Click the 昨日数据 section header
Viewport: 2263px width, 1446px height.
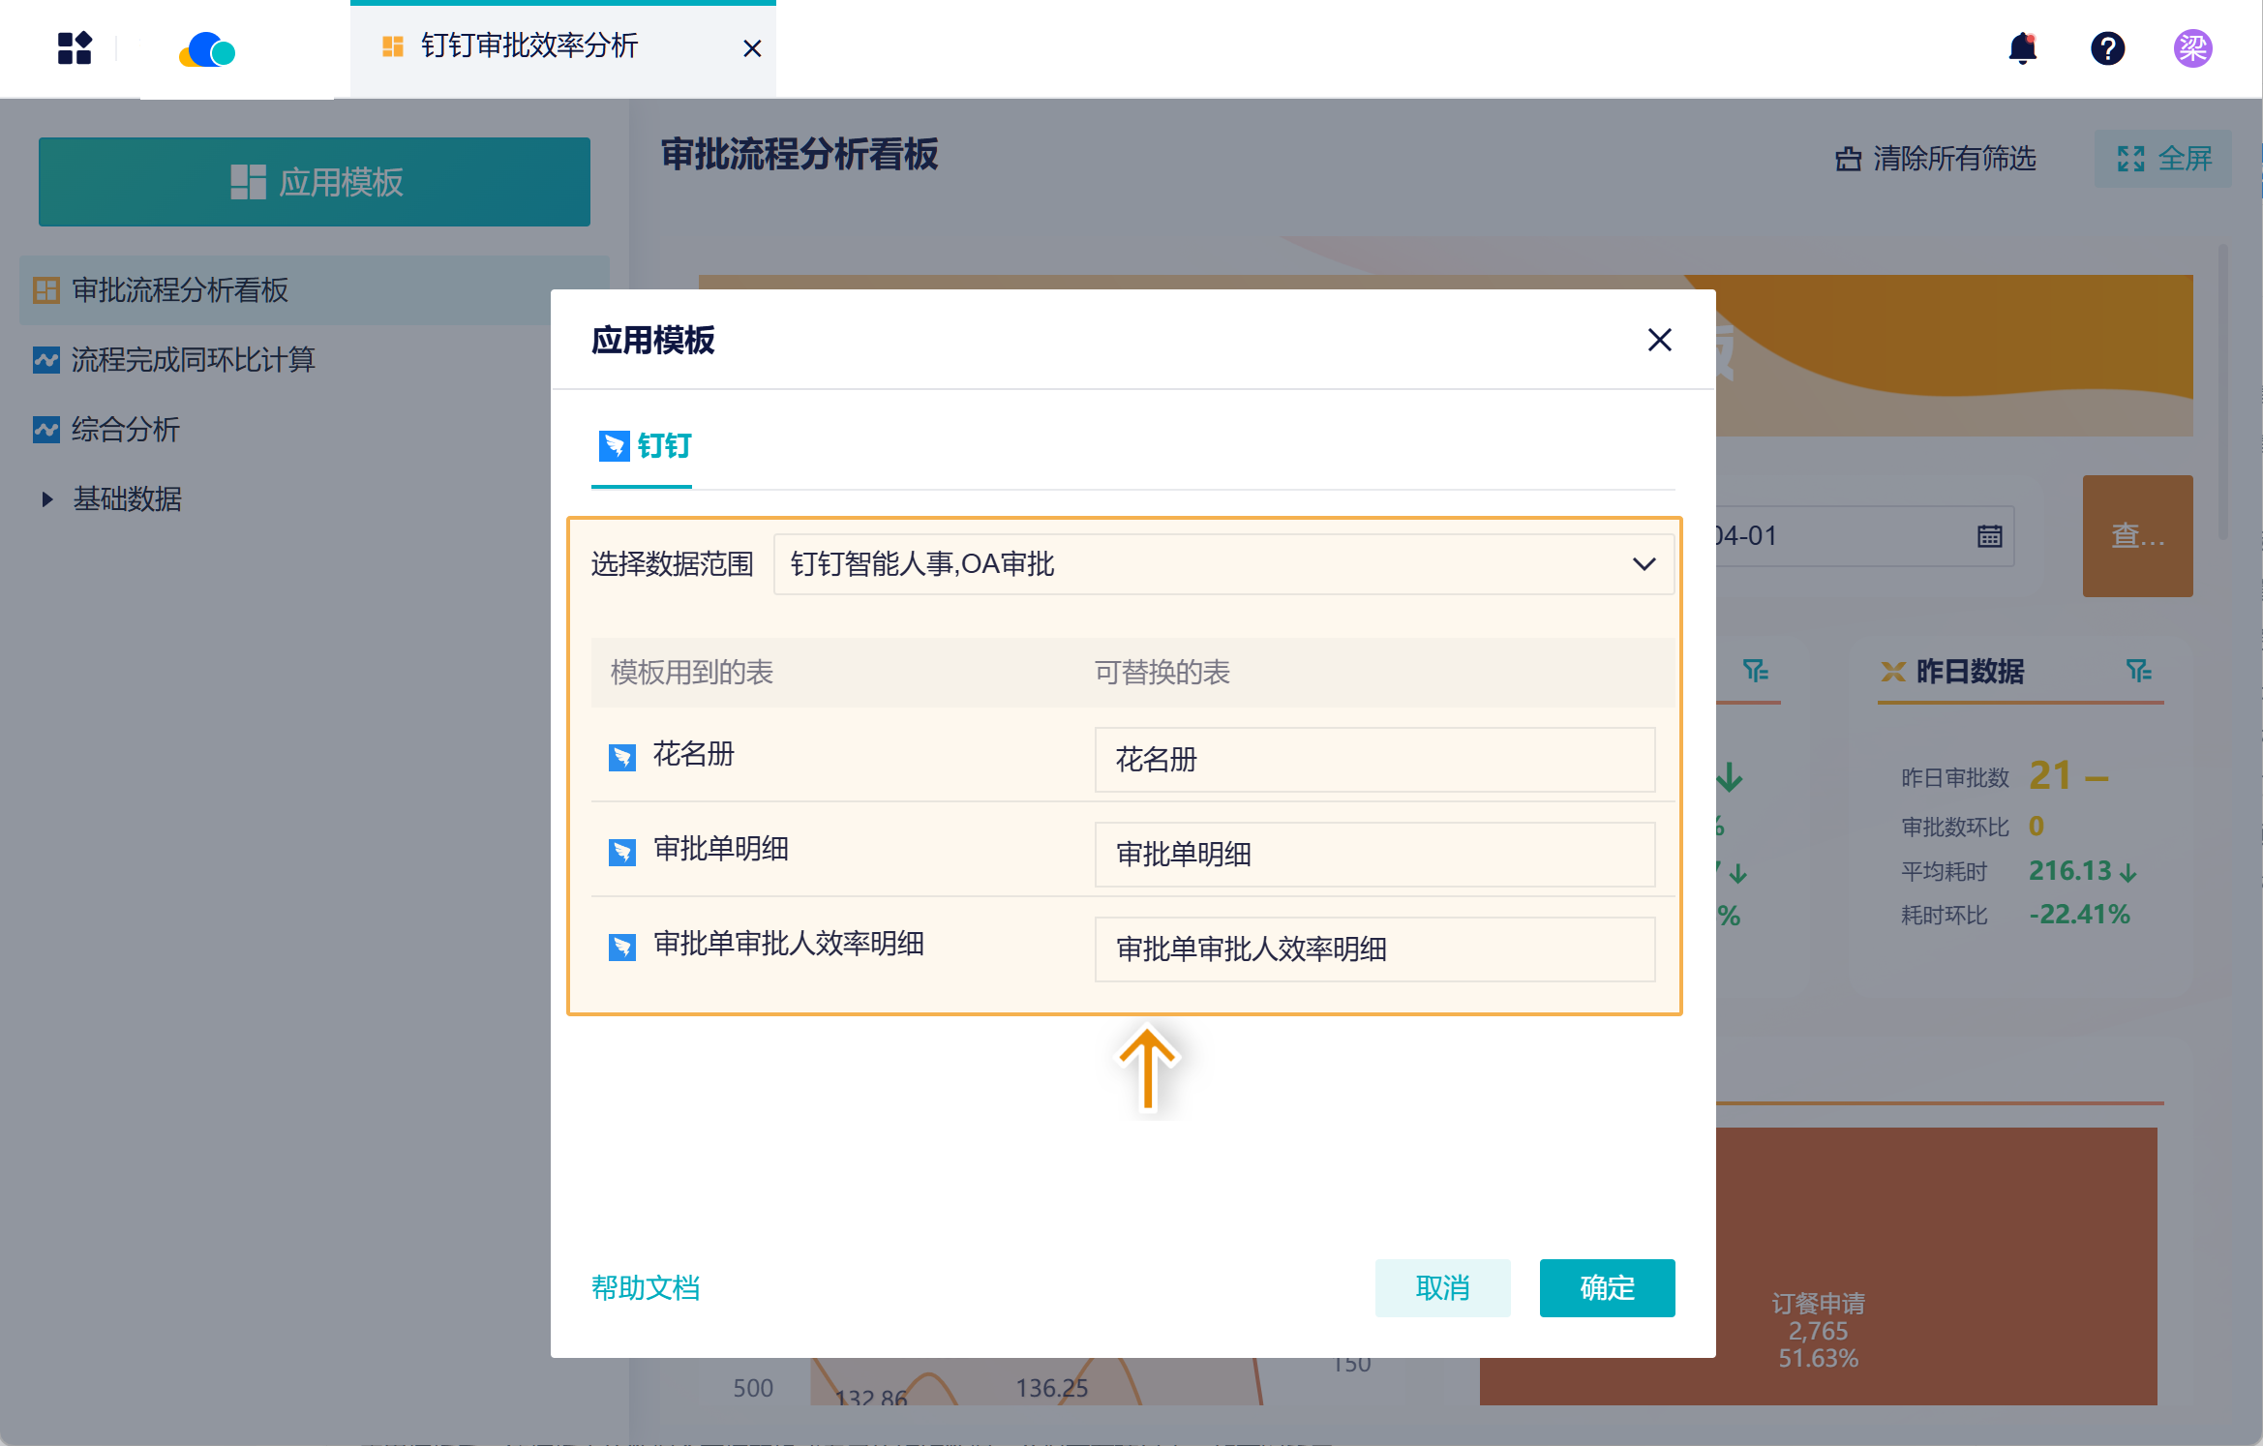(1970, 671)
